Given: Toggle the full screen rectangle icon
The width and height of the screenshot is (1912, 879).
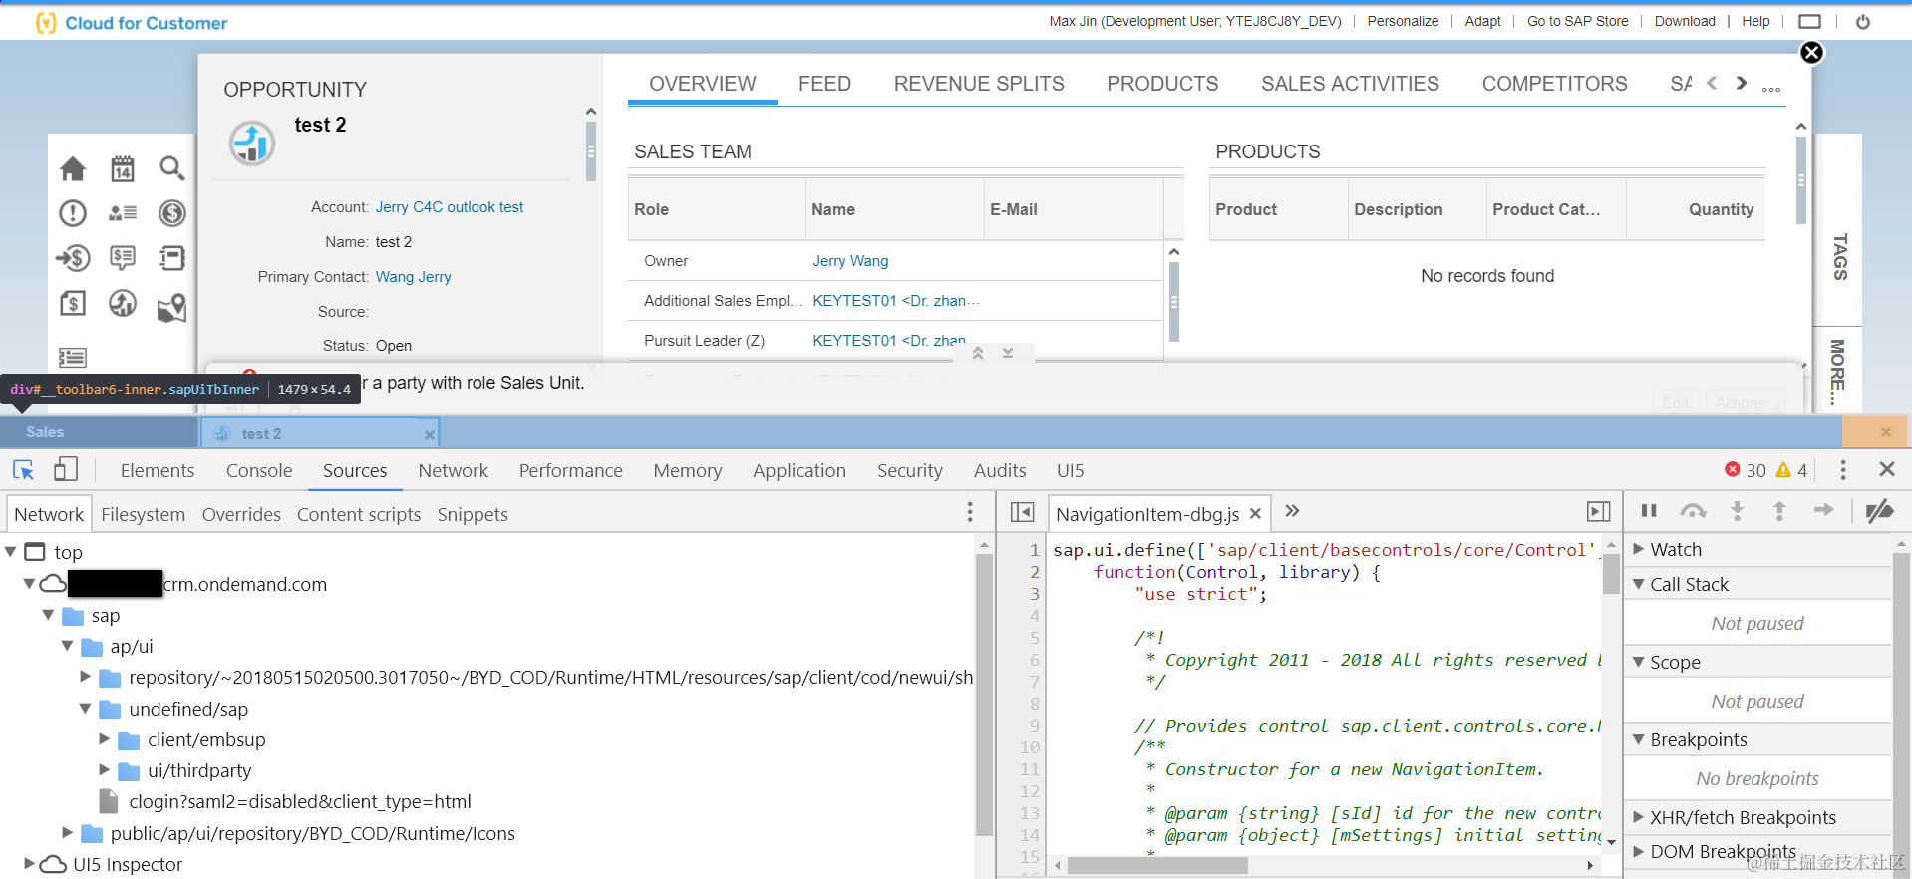Looking at the screenshot, I should pyautogui.click(x=1809, y=21).
